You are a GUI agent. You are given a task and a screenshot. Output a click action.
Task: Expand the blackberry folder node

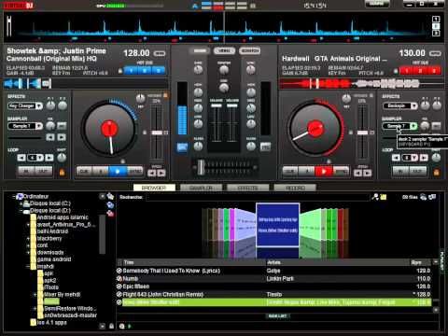[28, 239]
